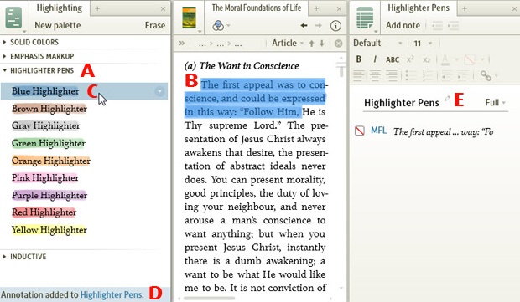
Task: Align note text right
Action: tap(392, 76)
